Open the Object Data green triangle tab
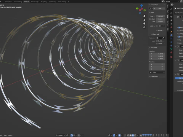The image size is (183, 137). click(x=171, y=49)
